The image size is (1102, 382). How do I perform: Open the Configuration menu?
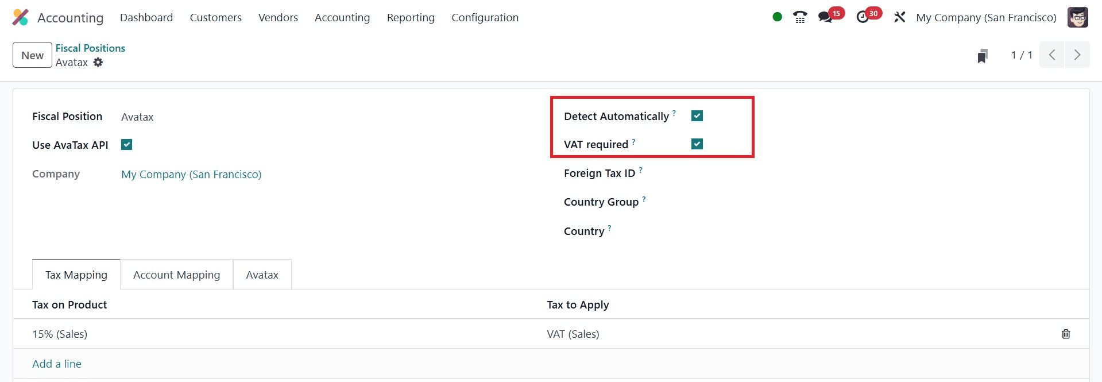click(x=485, y=17)
